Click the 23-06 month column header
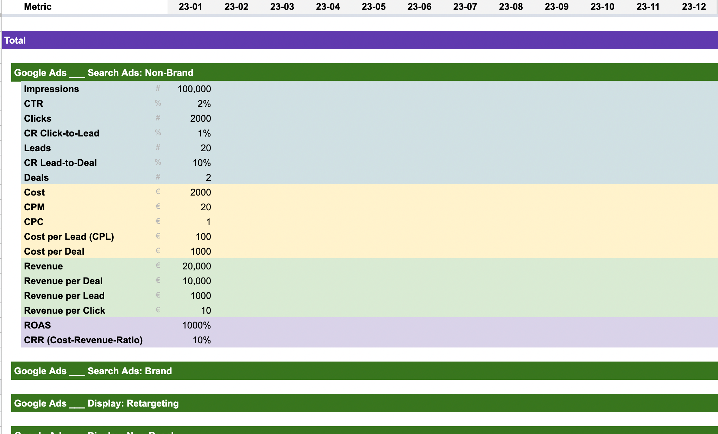 419,7
